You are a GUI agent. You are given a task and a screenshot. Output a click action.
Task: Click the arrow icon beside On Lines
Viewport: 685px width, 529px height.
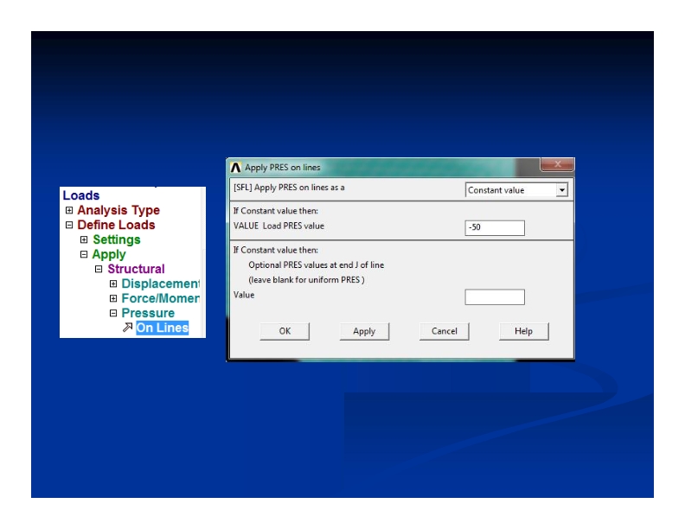pyautogui.click(x=127, y=328)
